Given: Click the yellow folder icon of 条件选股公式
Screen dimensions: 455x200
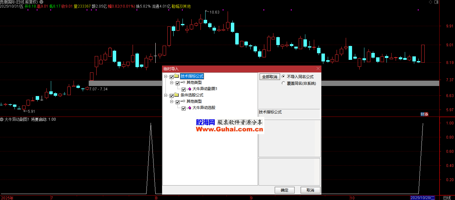Looking at the screenshot, I should coord(177,95).
